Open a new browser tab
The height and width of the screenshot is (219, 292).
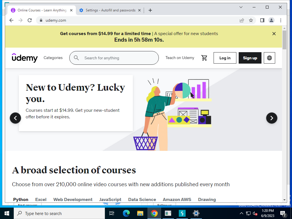[150, 10]
